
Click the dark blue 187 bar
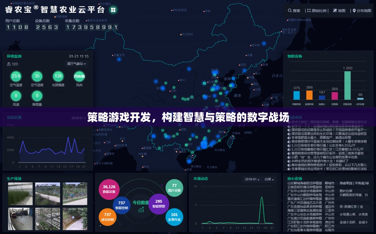coord(322,97)
